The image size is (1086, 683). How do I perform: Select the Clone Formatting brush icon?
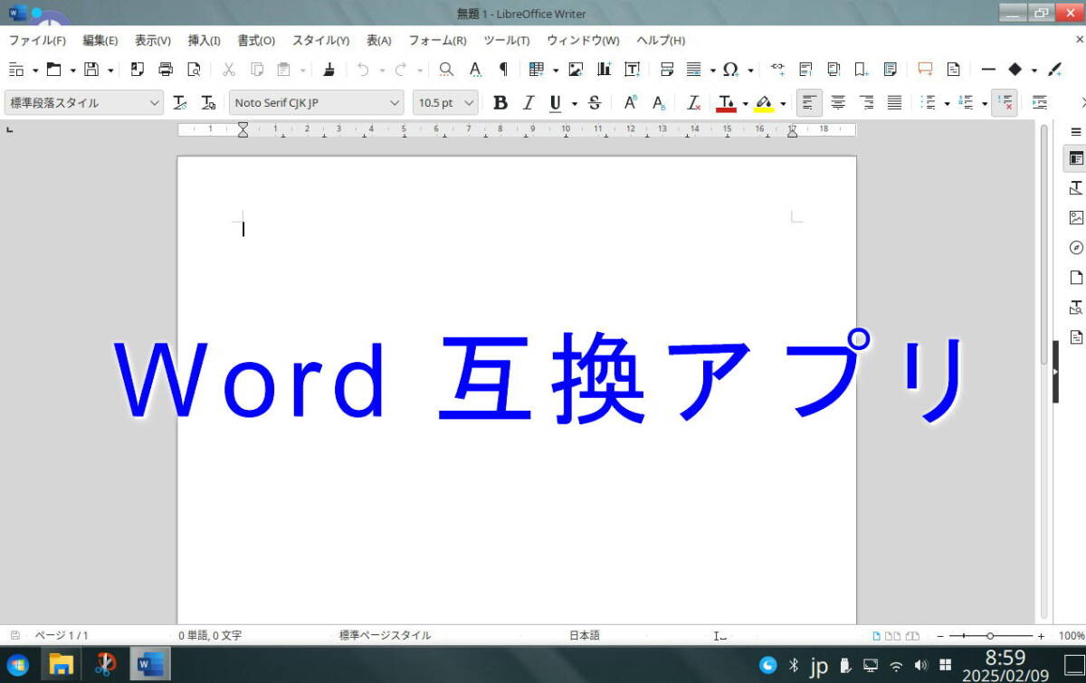[x=329, y=69]
